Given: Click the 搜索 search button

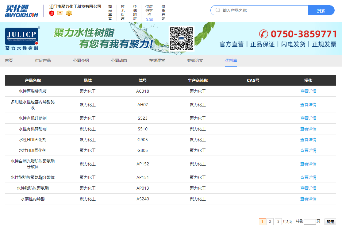Looking at the screenshot, I should pyautogui.click(x=321, y=10).
